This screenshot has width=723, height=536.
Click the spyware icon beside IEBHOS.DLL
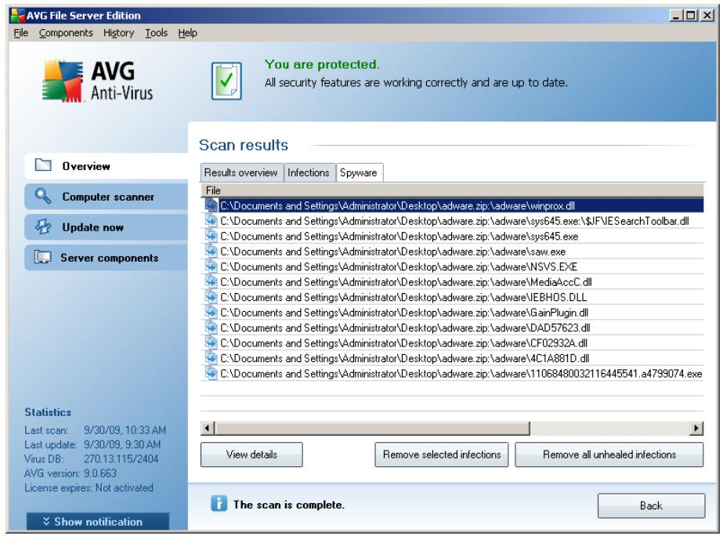tap(211, 296)
